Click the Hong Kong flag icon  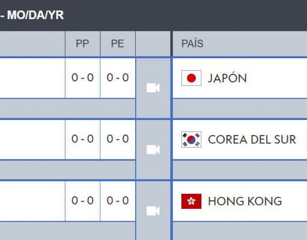(192, 201)
